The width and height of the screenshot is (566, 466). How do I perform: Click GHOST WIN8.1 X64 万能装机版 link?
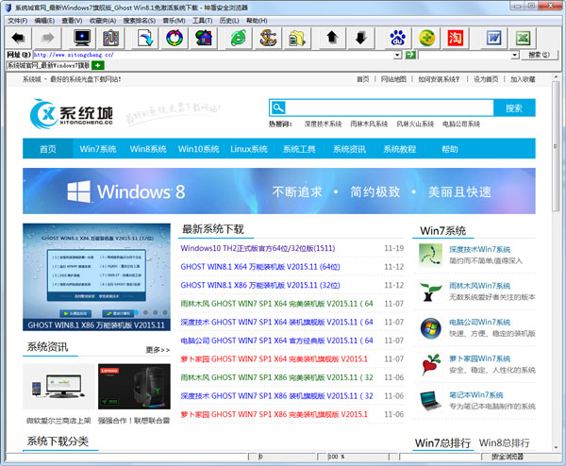(260, 267)
